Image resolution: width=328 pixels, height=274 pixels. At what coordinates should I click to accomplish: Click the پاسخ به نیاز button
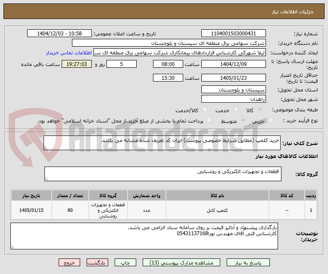click(x=248, y=262)
